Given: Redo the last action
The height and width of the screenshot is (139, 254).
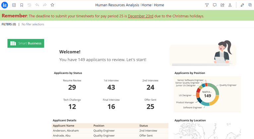Looking at the screenshot, I should pyautogui.click(x=45, y=5).
